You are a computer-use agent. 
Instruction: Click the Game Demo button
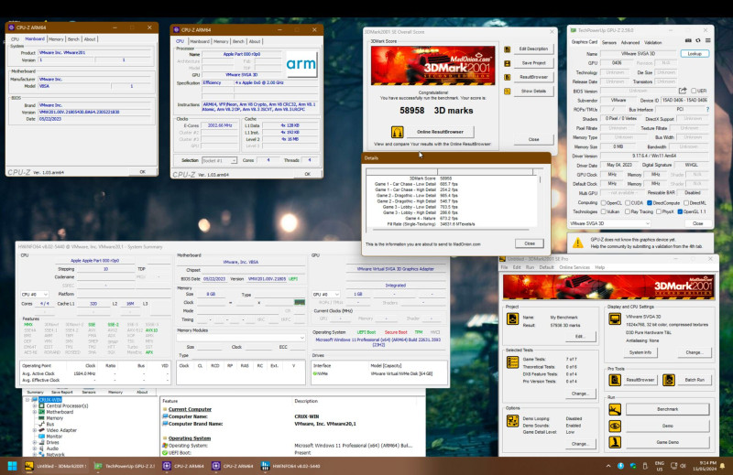(x=667, y=442)
